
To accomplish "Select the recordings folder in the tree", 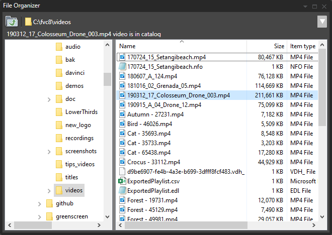I will (x=80, y=138).
